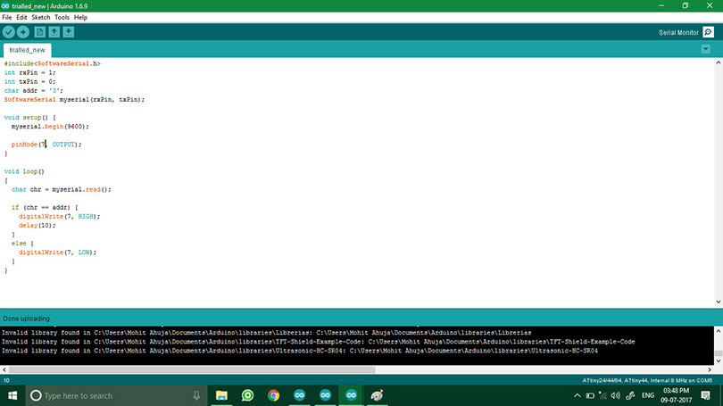The height and width of the screenshot is (406, 723).
Task: Click the 'char chr = myserial.read();' line
Action: point(62,189)
